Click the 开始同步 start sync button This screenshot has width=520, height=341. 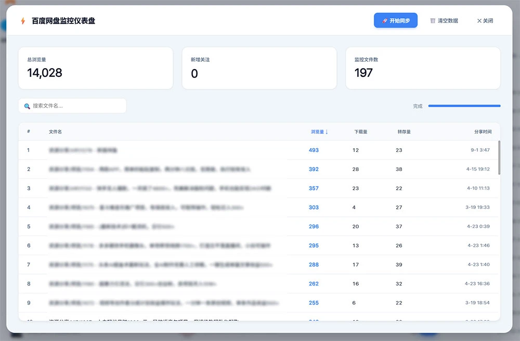pyautogui.click(x=395, y=21)
